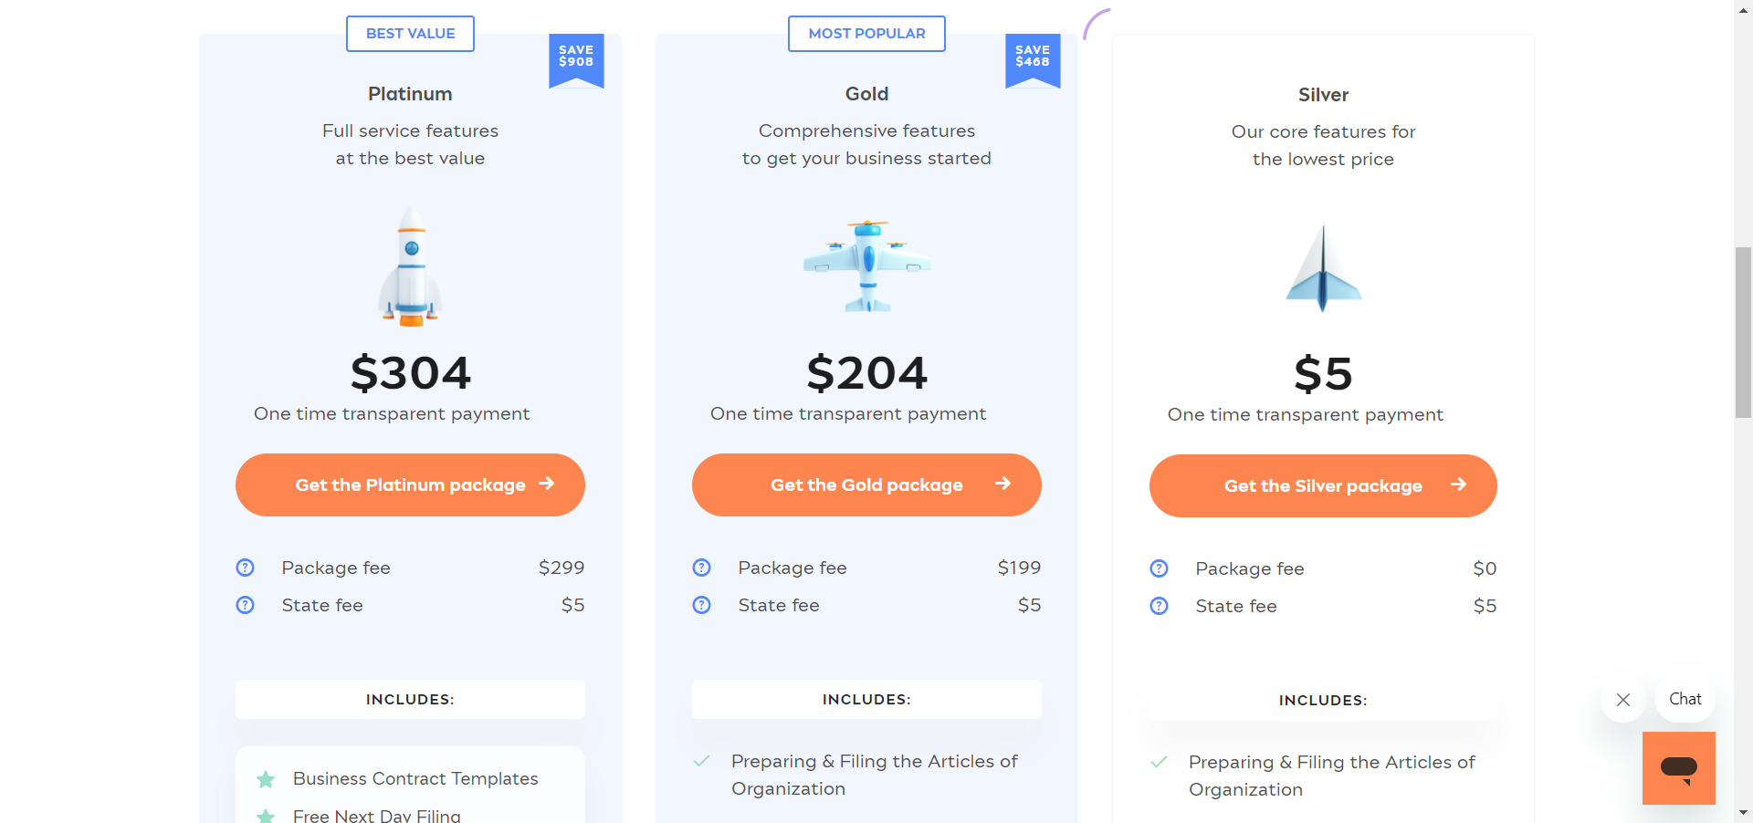Click the SAVE $468 ribbon on Gold
1753x823 pixels.
tap(1033, 59)
